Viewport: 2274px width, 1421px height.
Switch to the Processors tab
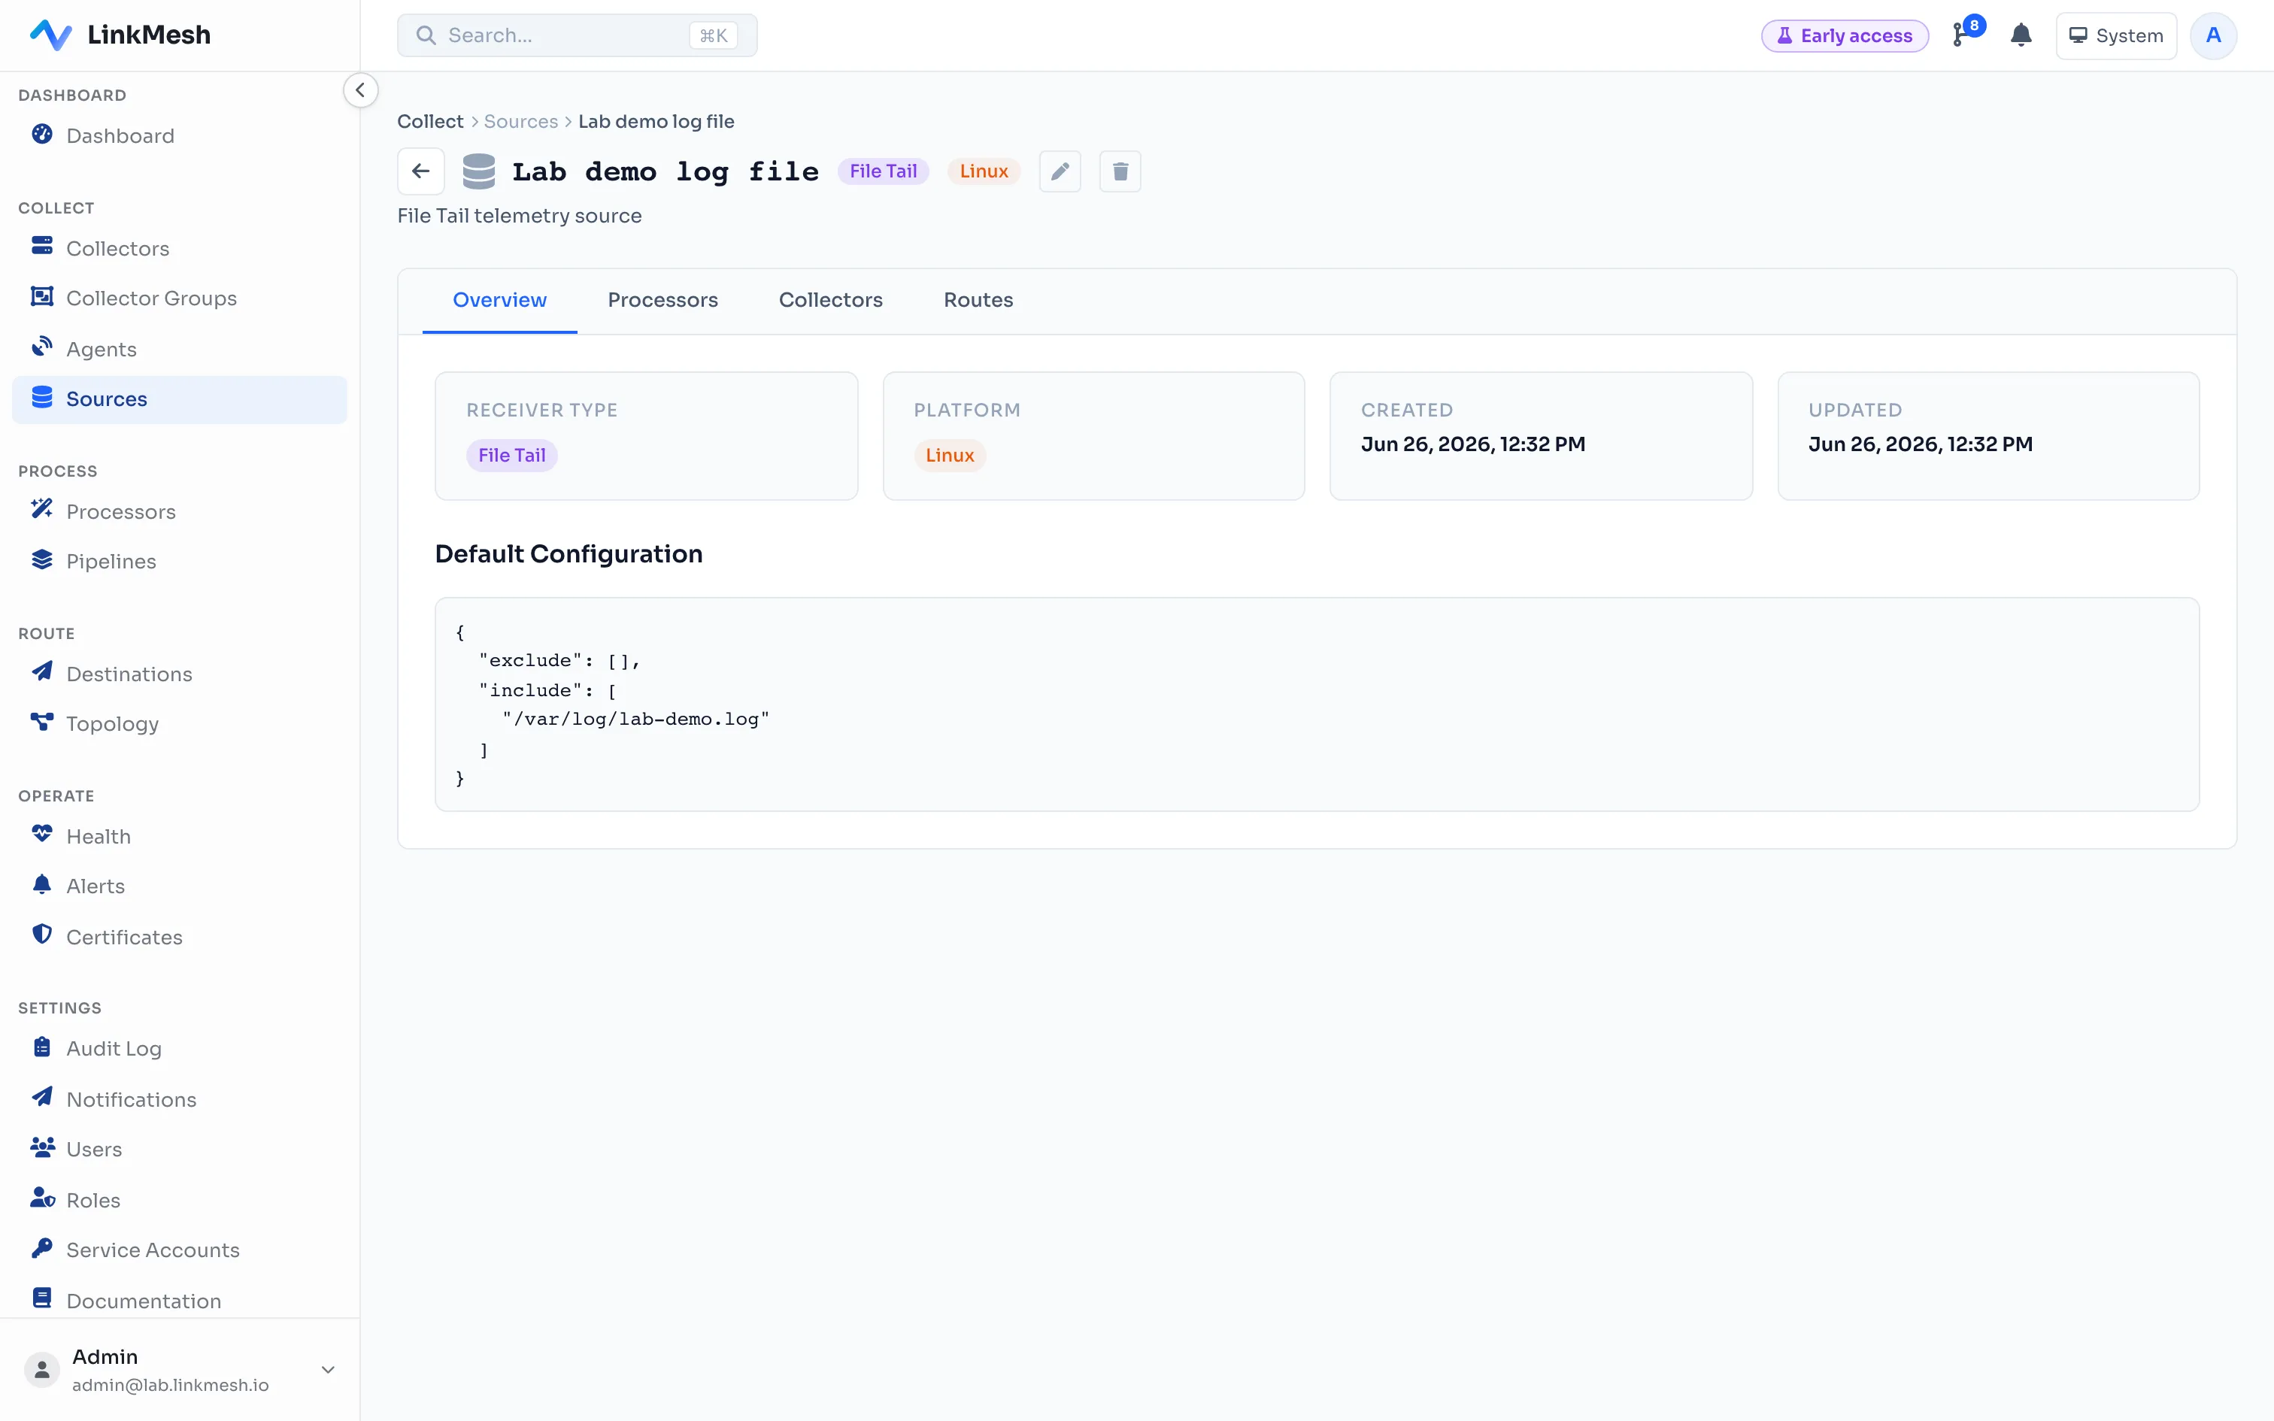tap(662, 300)
